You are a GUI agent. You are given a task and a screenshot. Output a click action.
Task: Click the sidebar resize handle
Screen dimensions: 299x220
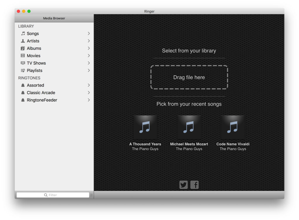91,195
